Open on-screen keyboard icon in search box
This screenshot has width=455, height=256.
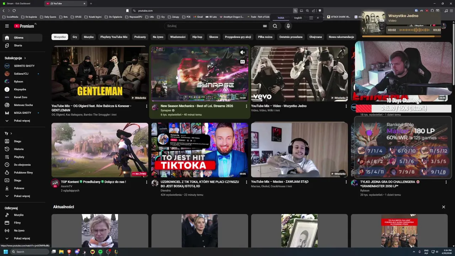pyautogui.click(x=264, y=26)
